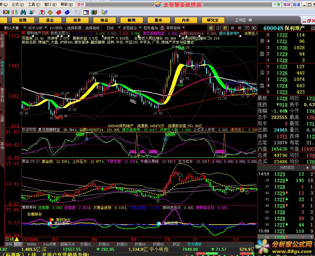
Task: Click the grey clipboard toolbar icon
Action: [x=77, y=12]
